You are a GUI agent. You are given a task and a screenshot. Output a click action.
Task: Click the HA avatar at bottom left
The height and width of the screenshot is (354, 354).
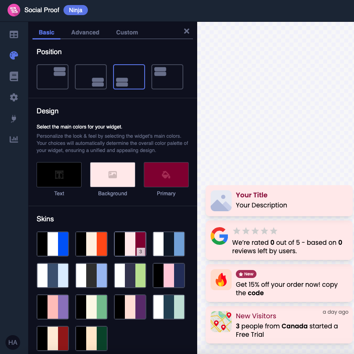(x=13, y=342)
